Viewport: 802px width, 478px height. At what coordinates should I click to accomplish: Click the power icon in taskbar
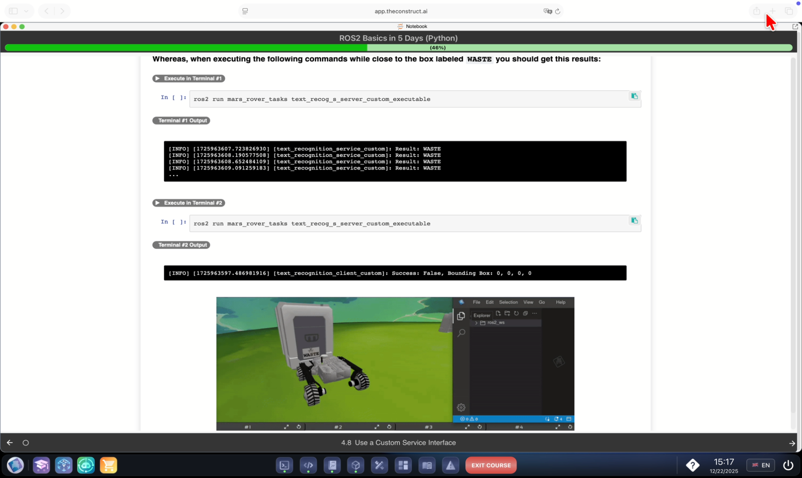[x=788, y=465]
